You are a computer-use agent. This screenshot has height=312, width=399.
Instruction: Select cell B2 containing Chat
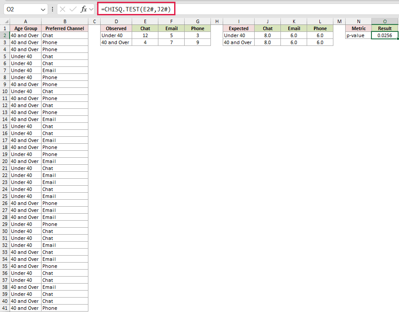point(65,35)
